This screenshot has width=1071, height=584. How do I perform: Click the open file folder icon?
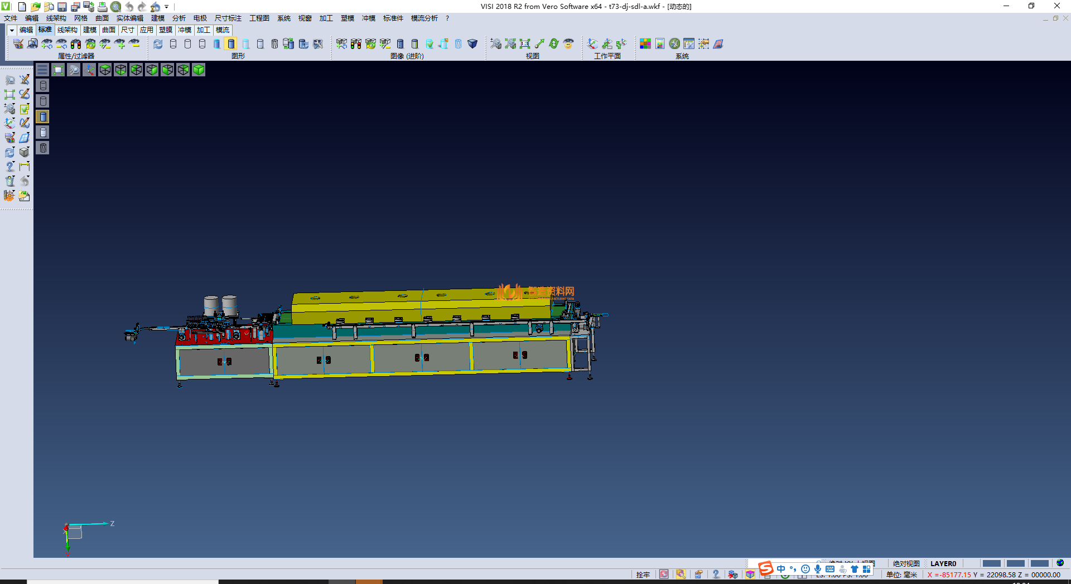[35, 7]
